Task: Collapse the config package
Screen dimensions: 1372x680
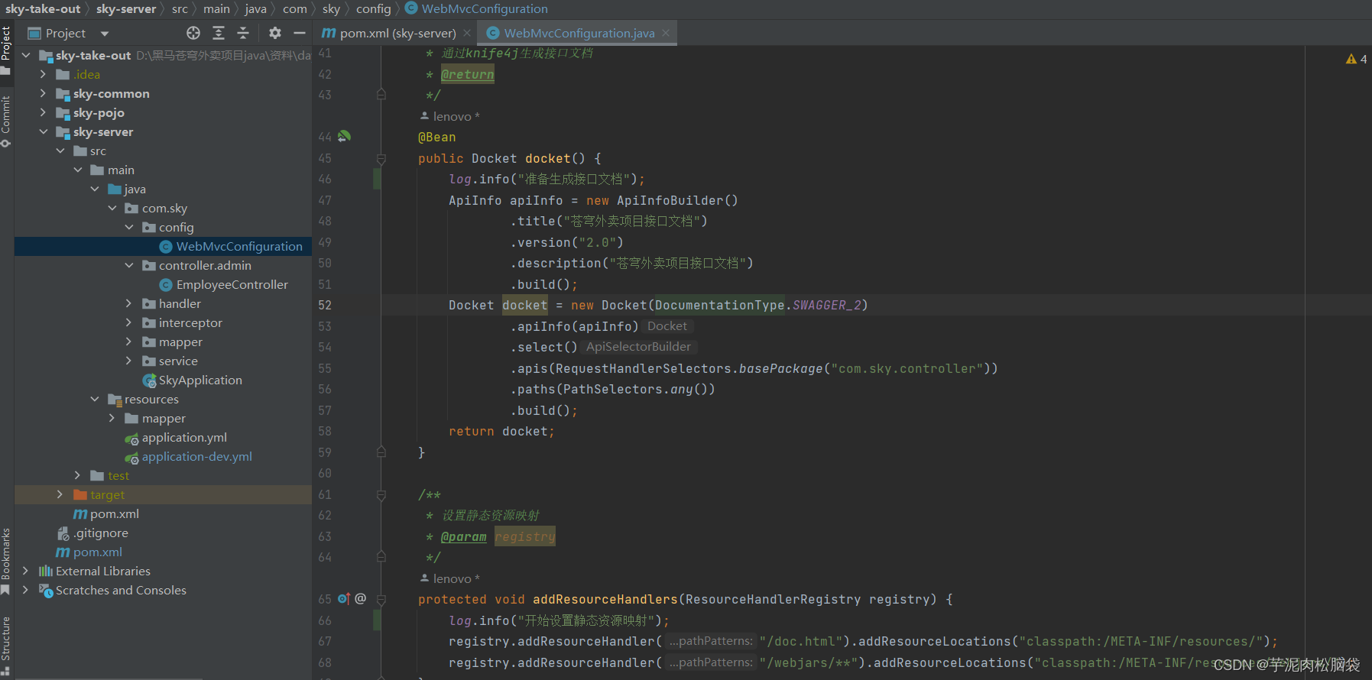Action: click(129, 227)
